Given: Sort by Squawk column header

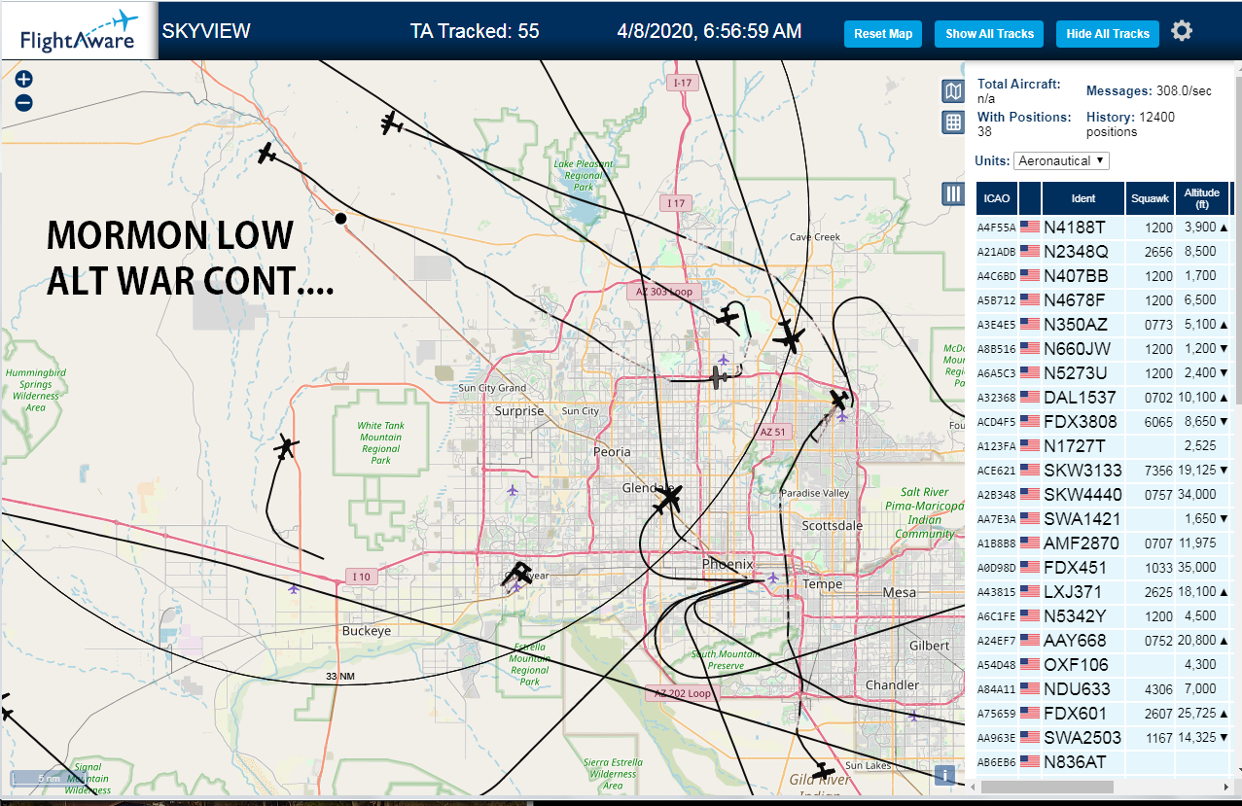Looking at the screenshot, I should tap(1150, 198).
